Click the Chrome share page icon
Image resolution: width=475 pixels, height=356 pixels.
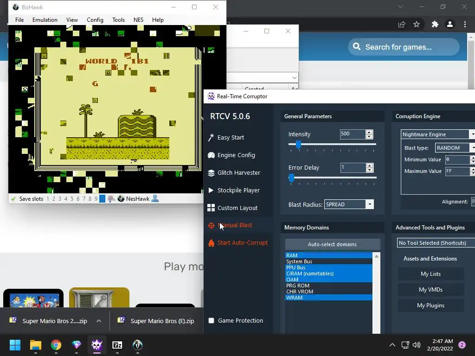tap(402, 25)
